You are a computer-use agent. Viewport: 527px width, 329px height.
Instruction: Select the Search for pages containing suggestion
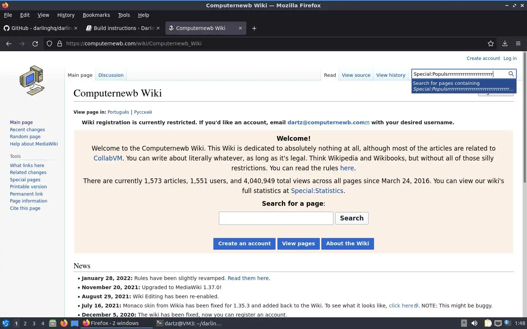tap(464, 86)
